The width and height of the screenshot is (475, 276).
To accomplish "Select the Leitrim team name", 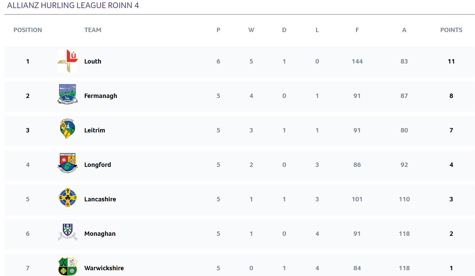I will pyautogui.click(x=95, y=130).
